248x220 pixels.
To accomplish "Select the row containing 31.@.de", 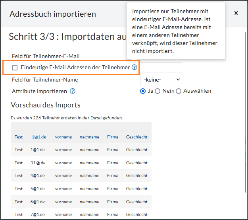I will (x=81, y=163).
